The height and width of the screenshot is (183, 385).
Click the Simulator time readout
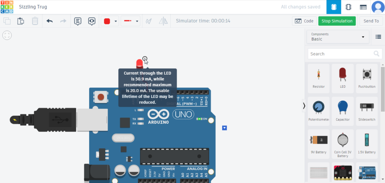[x=203, y=21]
